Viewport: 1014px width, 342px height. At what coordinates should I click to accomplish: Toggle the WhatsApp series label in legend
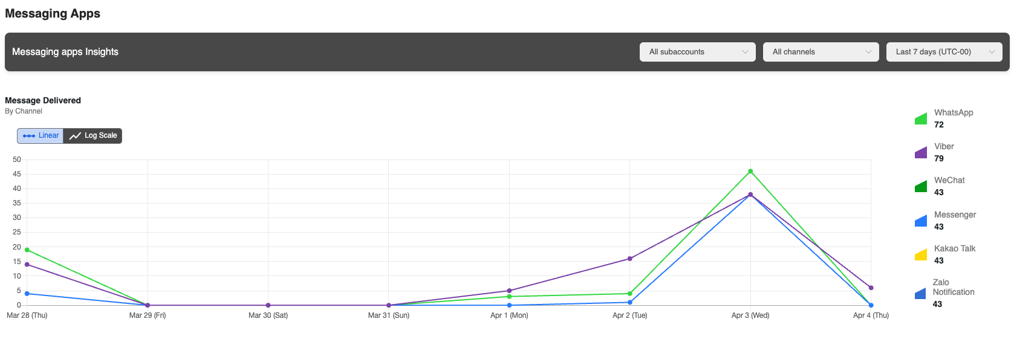pos(953,113)
